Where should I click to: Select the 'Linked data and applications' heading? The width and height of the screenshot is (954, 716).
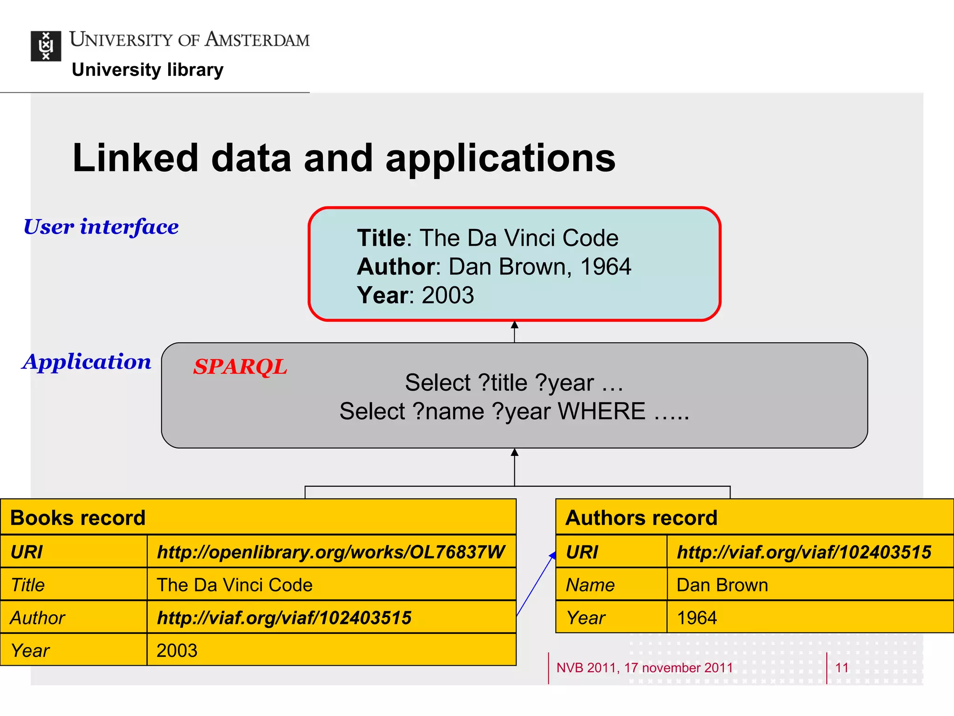click(x=344, y=158)
